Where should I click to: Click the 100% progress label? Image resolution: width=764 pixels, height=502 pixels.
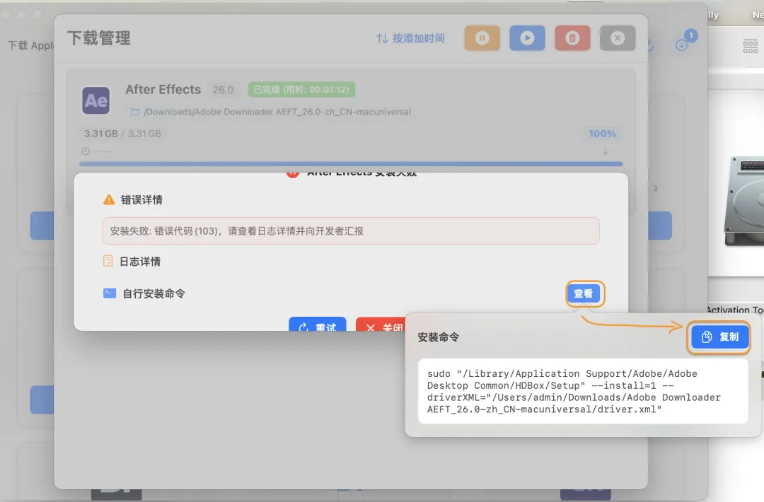coord(602,134)
